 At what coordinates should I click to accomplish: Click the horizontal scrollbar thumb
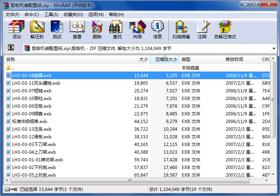point(130,180)
